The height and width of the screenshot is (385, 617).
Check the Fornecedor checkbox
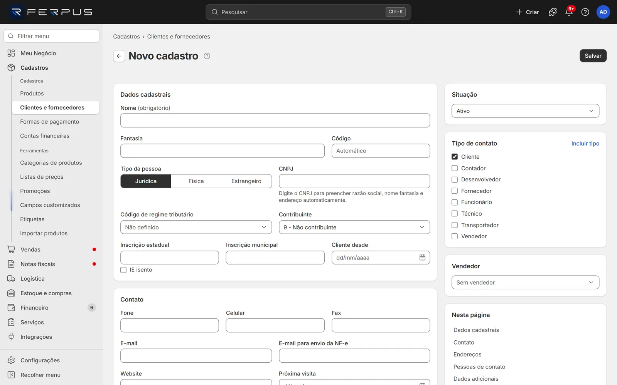click(455, 191)
